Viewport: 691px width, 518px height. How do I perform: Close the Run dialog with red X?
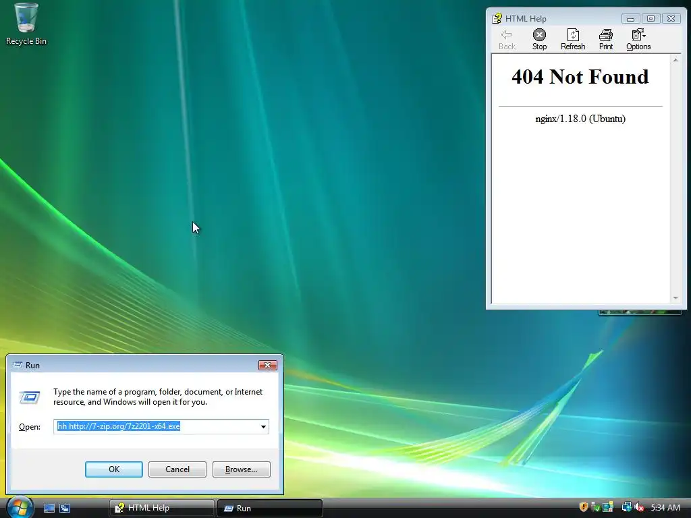tap(267, 365)
